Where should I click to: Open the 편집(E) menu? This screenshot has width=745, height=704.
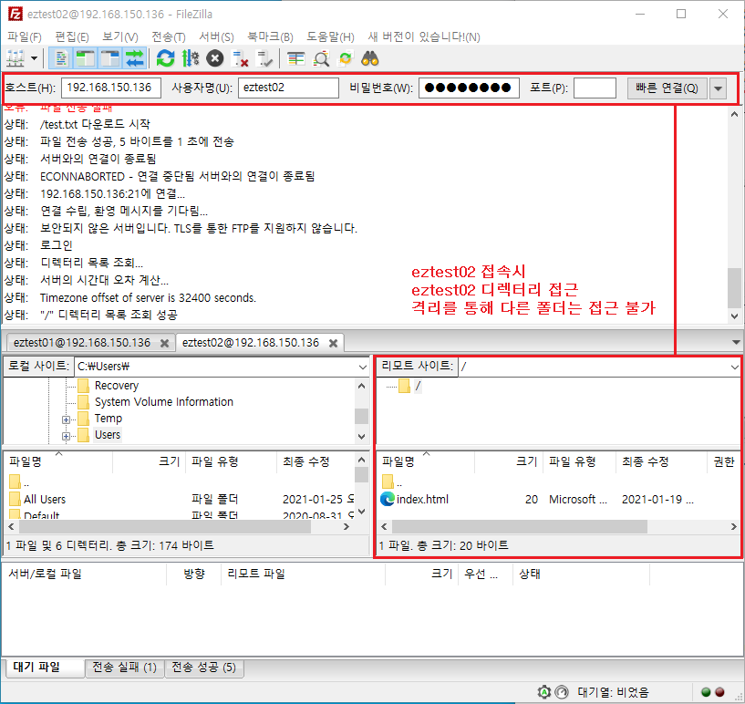tap(72, 37)
